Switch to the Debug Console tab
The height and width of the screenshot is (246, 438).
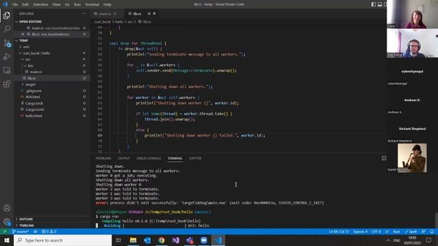(x=149, y=158)
